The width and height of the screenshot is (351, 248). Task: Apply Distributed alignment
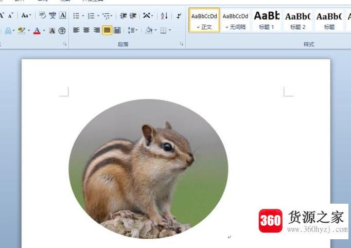117,30
